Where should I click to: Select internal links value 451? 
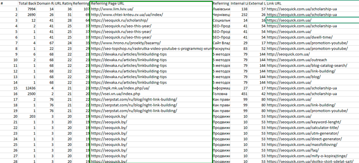[239, 94]
